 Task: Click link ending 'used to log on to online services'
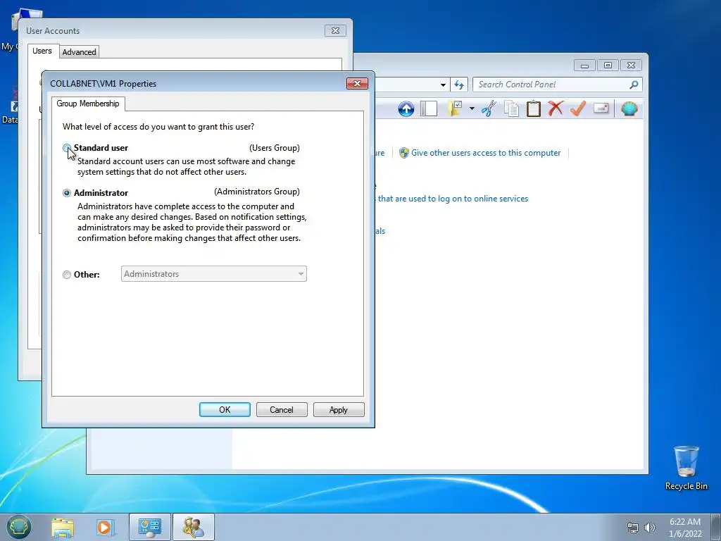[453, 199]
